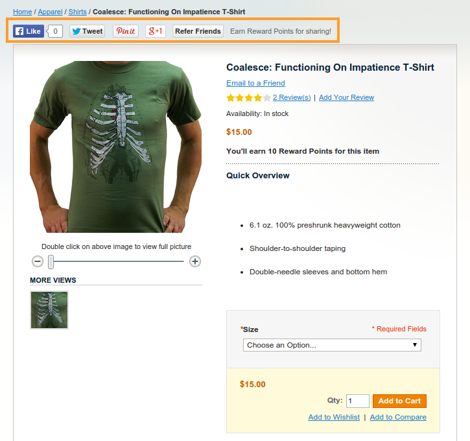Click the Add to Wishlist link
The image size is (470, 441).
334,417
